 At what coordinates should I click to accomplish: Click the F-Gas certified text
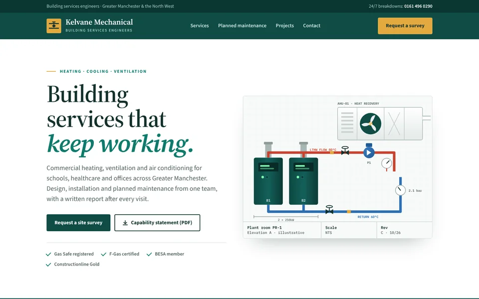coord(124,254)
